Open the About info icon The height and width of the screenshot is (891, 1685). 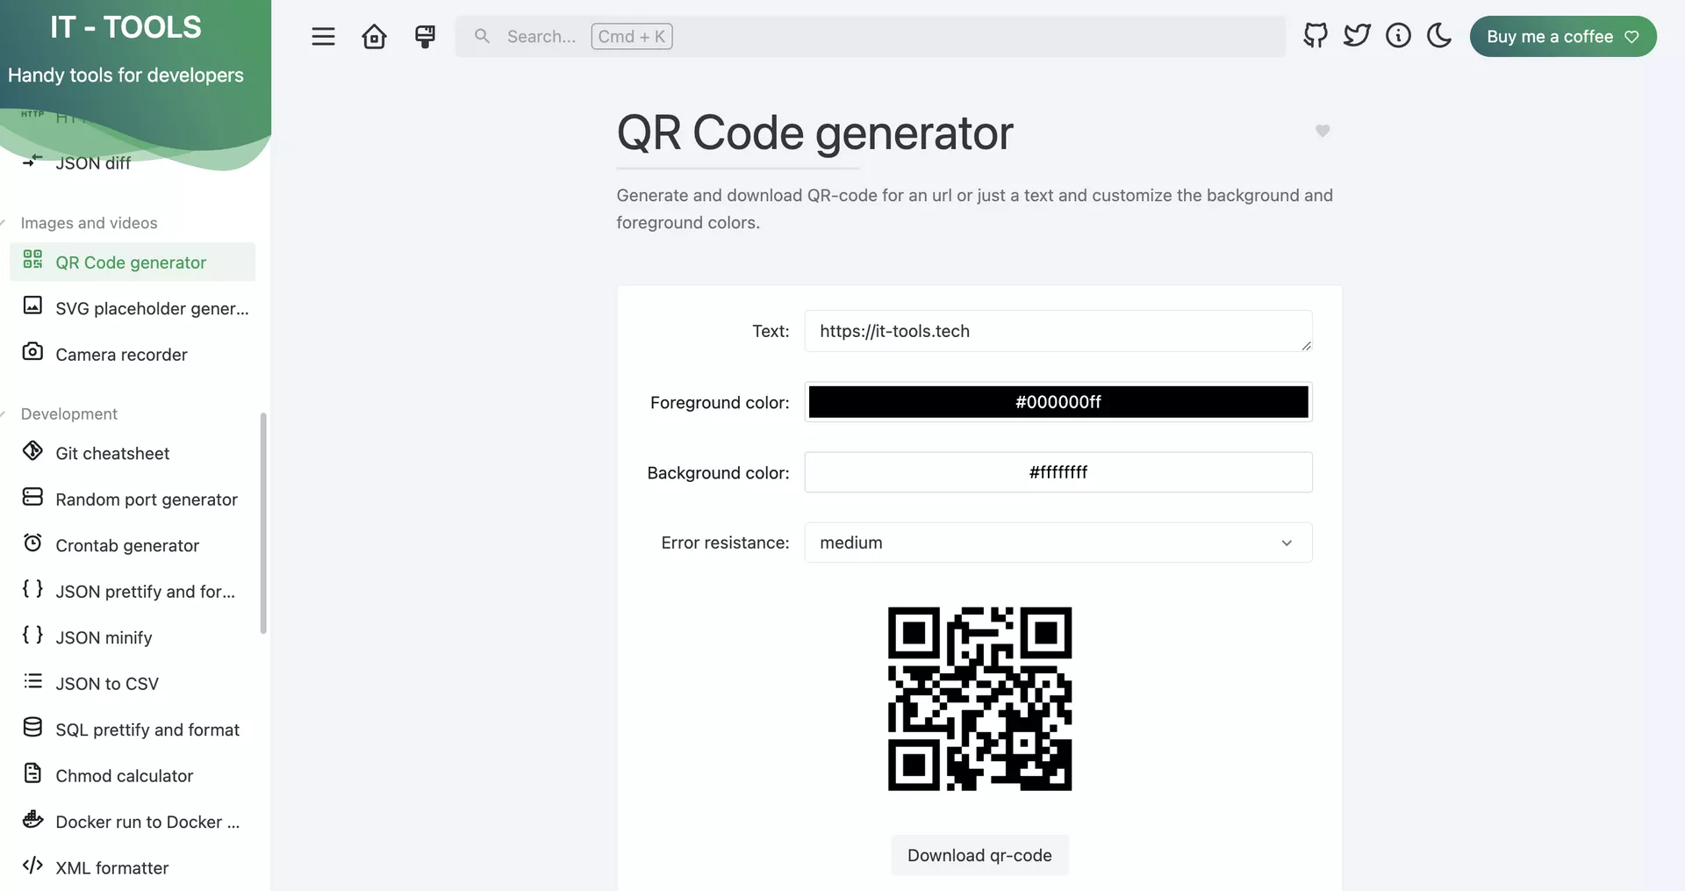click(x=1398, y=35)
